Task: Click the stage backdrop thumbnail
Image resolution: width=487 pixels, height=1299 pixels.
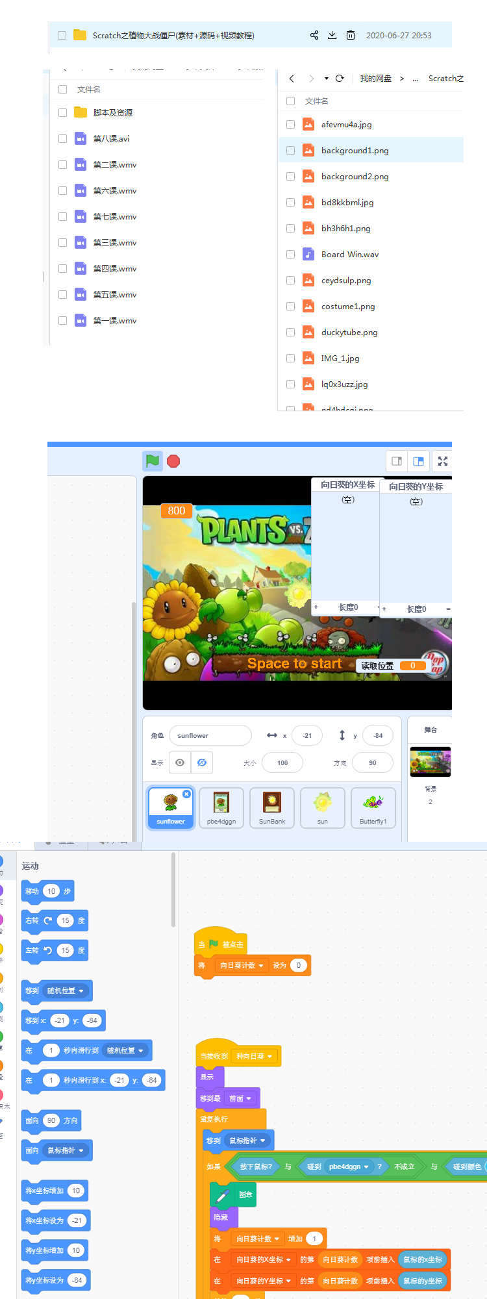Action: point(431,761)
